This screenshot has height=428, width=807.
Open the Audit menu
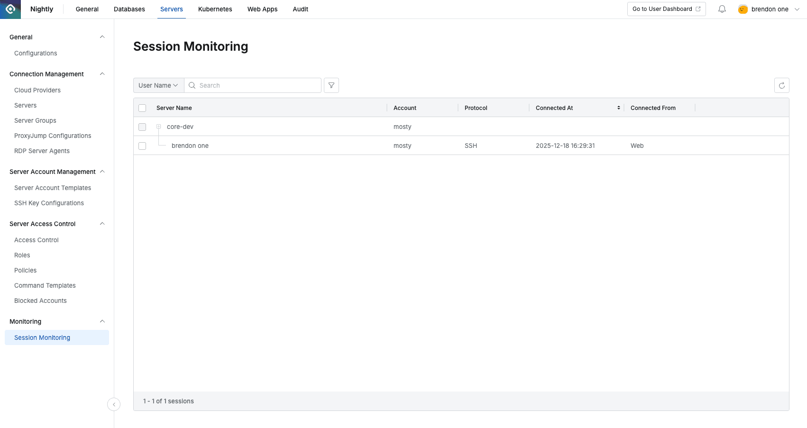[300, 9]
